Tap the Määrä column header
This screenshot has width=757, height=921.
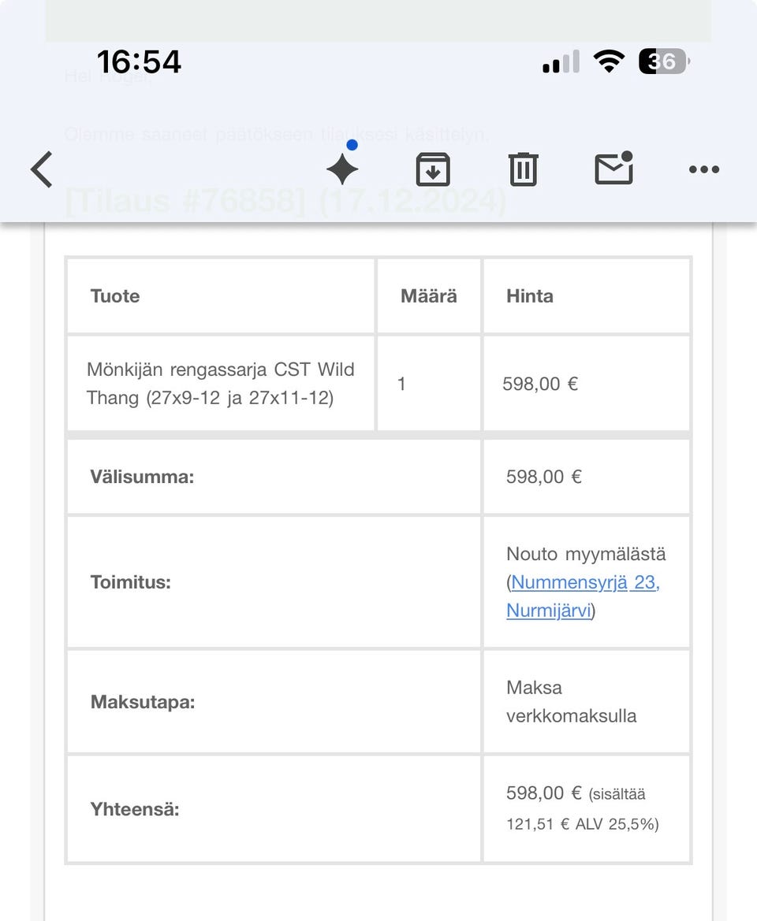click(x=428, y=296)
